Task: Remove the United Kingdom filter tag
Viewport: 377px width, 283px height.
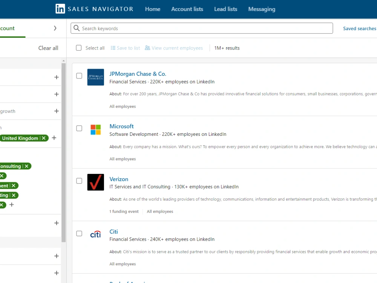Action: click(43, 138)
